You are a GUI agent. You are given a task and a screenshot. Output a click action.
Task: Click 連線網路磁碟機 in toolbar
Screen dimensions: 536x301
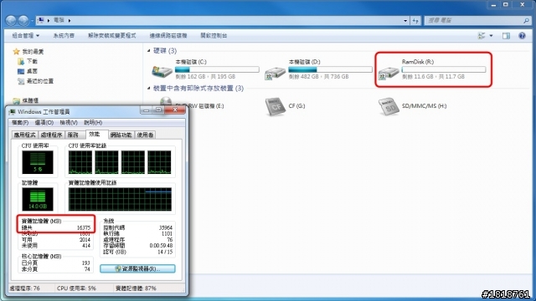[168, 35]
